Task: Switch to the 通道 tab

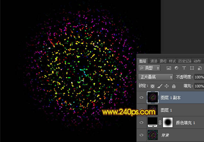Action: tap(154, 61)
